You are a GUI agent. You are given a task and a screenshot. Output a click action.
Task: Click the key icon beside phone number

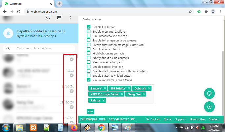tap(133, 119)
